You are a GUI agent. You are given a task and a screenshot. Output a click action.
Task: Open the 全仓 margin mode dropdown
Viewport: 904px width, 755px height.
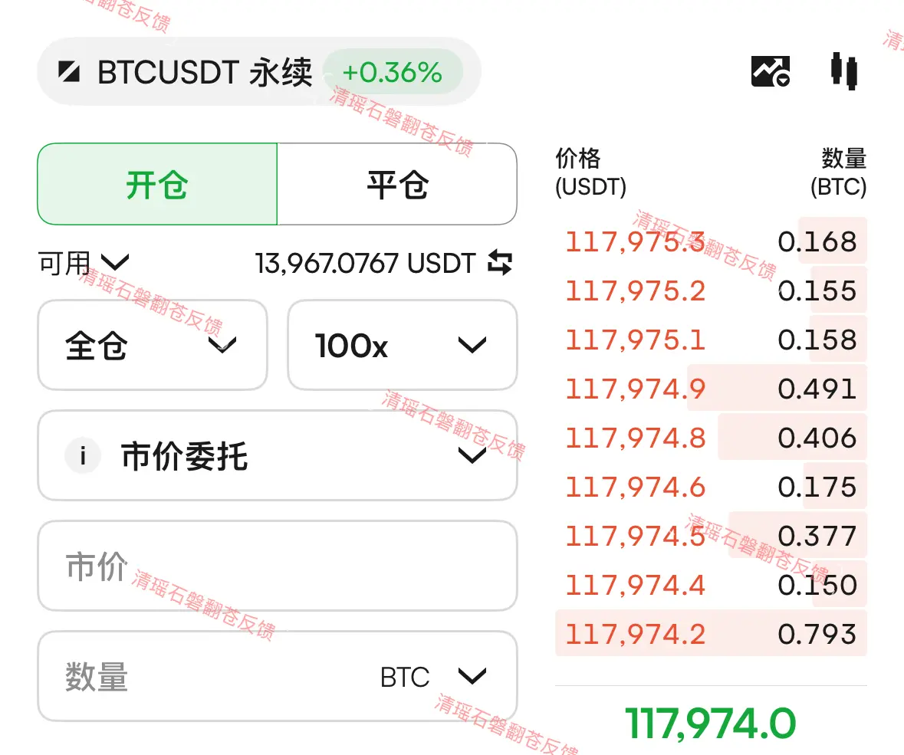pos(153,345)
